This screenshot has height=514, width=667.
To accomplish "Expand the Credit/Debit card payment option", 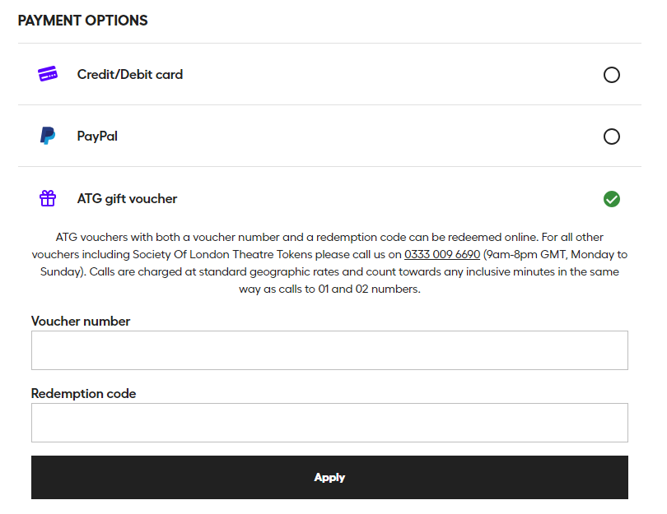I will click(329, 73).
